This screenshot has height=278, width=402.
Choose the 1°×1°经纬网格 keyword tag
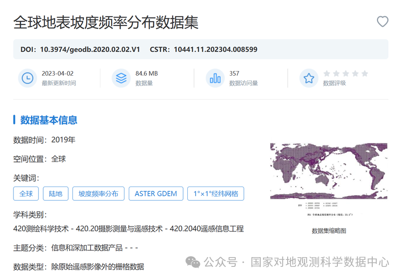216,194
